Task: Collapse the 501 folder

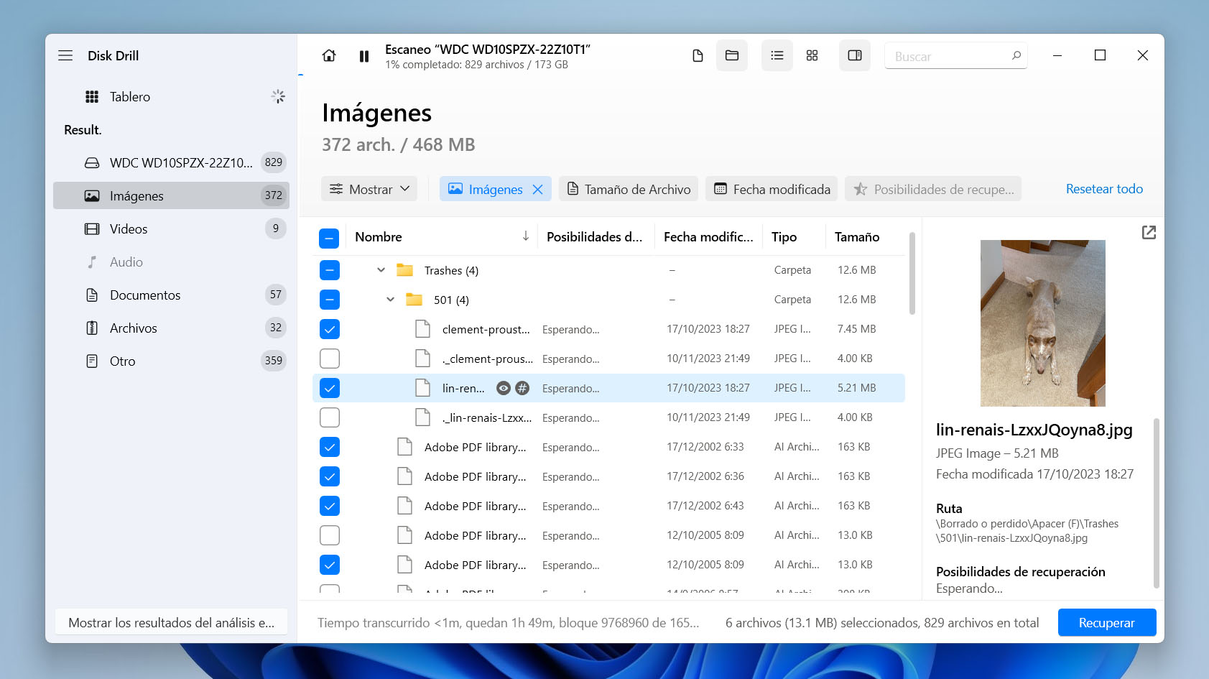Action: (x=391, y=300)
